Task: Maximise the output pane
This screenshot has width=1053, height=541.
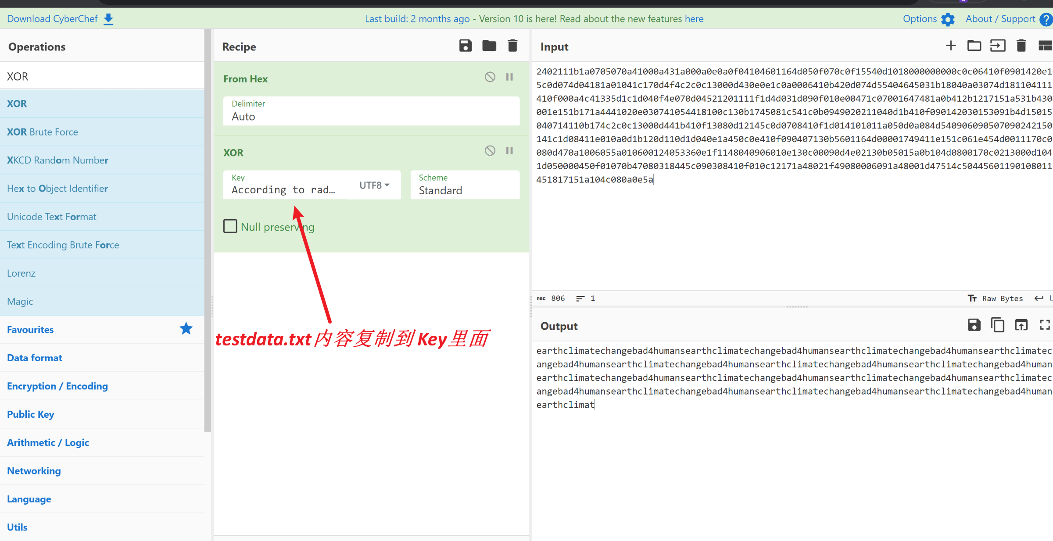Action: (1045, 325)
